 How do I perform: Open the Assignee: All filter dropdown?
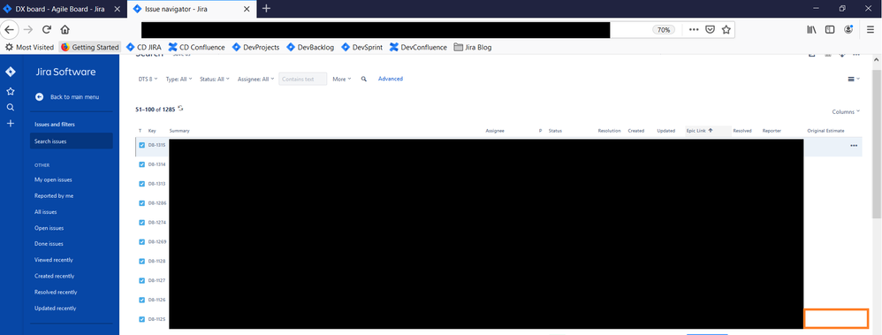256,79
